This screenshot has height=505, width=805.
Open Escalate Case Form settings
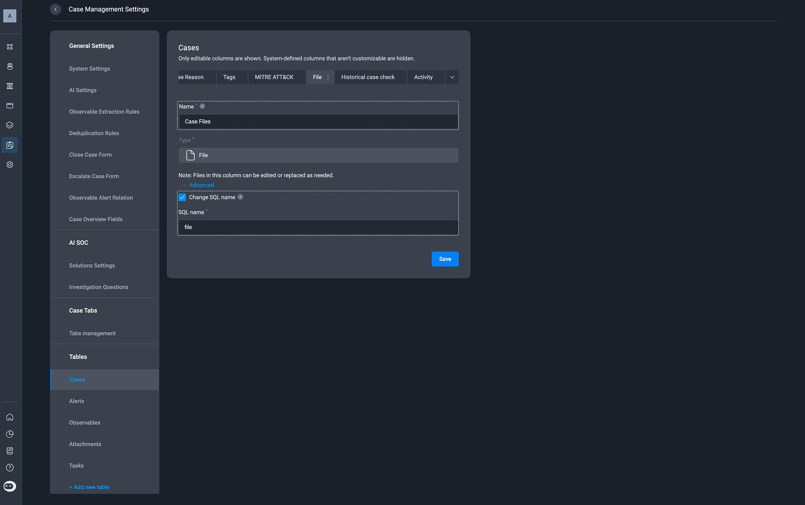94,176
